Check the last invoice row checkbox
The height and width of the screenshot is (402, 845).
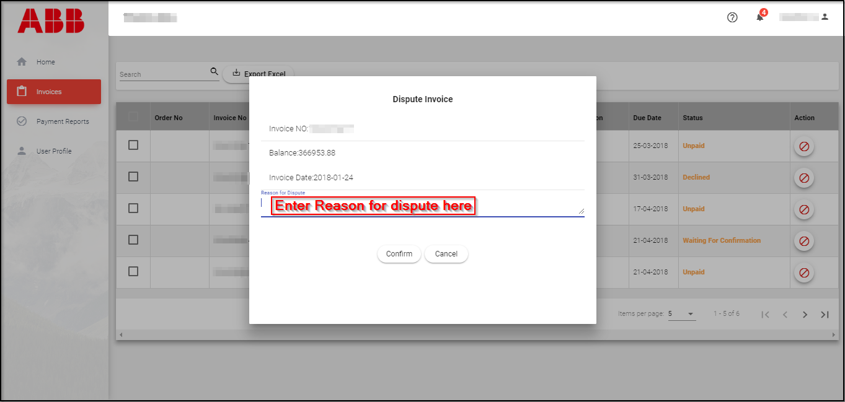click(x=133, y=271)
